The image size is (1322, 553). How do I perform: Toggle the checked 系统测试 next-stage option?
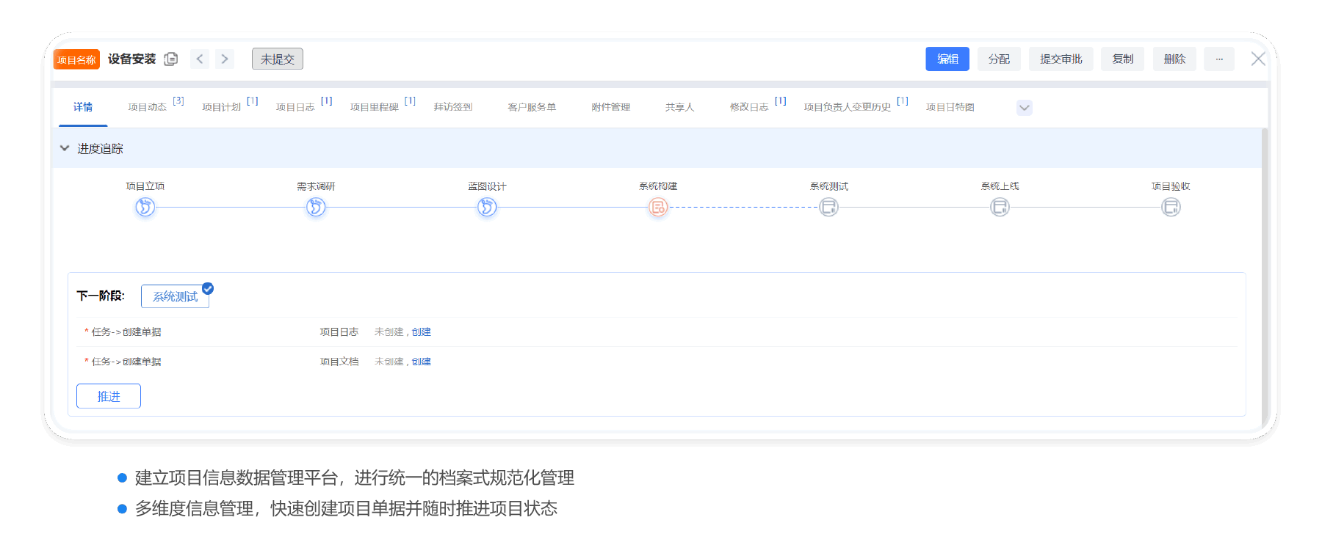coord(176,296)
